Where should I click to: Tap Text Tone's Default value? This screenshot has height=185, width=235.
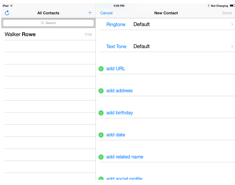coord(142,46)
